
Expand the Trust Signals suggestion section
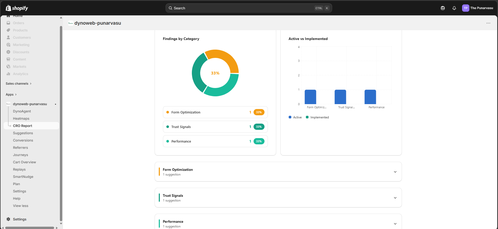395,198
